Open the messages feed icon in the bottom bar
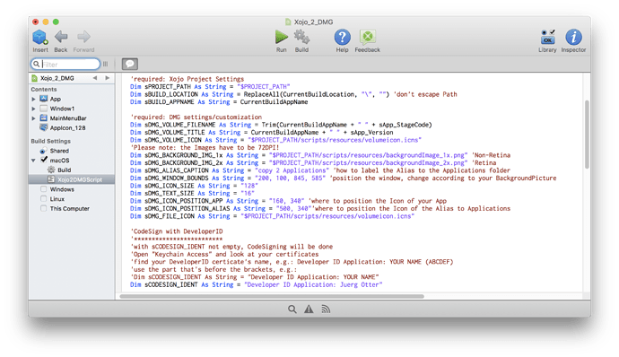 click(326, 309)
